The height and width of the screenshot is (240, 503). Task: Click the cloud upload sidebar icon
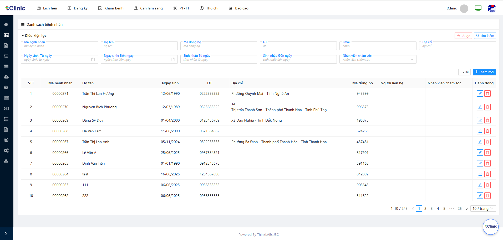click(x=6, y=77)
